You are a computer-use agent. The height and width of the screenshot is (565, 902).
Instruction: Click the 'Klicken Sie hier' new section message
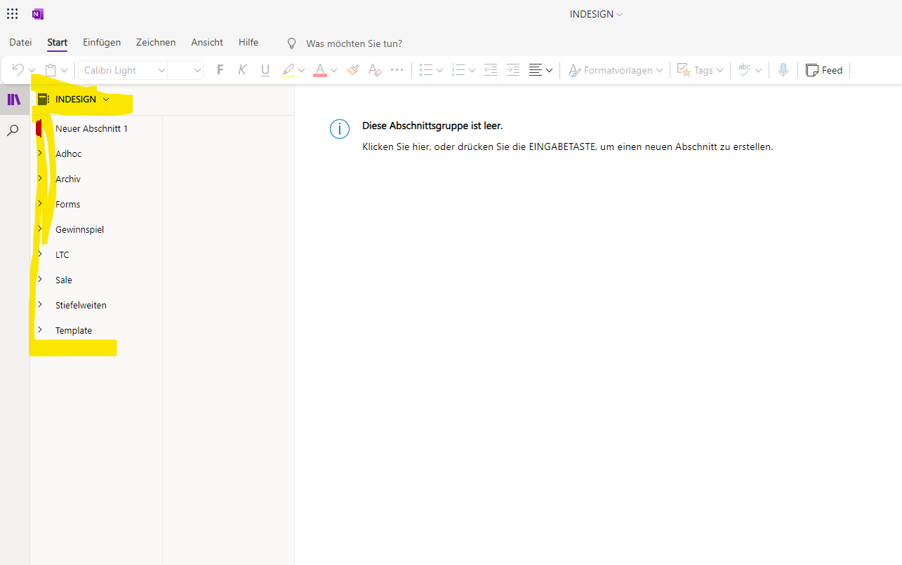pos(567,147)
